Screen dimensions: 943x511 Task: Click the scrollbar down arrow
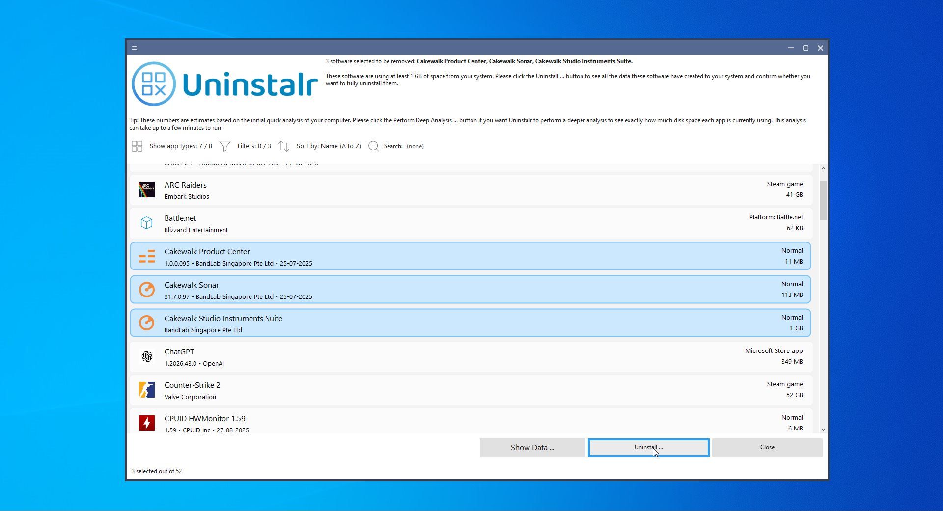pyautogui.click(x=823, y=430)
